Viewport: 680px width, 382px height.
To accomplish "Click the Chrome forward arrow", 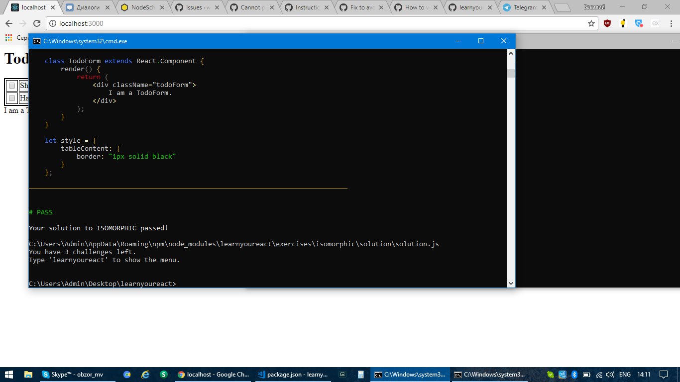I will (22, 23).
